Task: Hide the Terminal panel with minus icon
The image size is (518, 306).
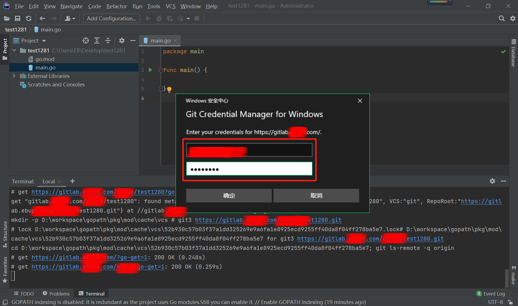Action: coord(504,181)
